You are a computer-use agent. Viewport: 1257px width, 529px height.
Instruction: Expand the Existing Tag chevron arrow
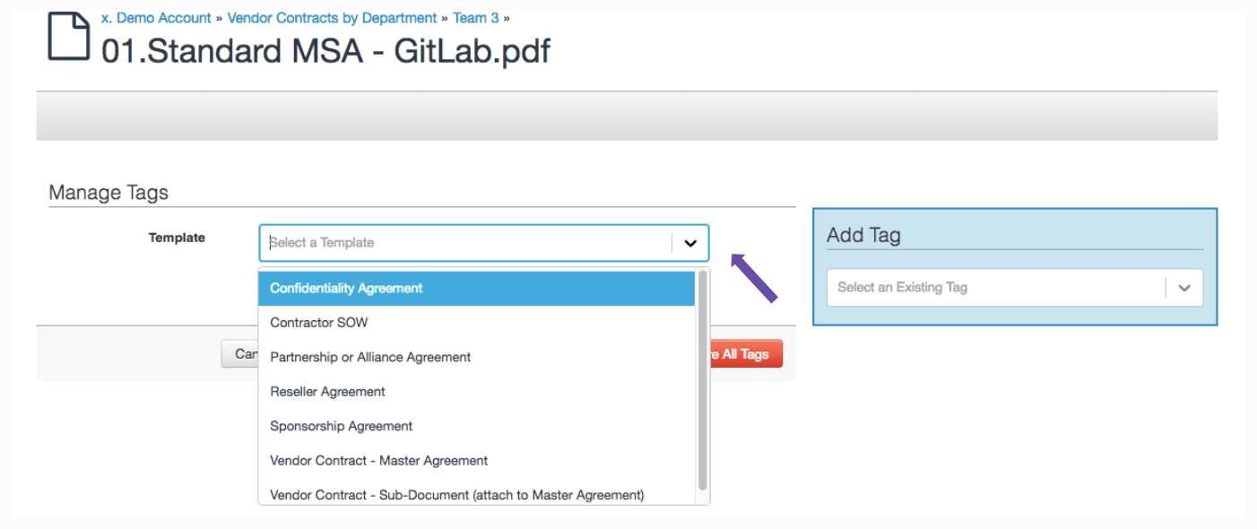1184,288
